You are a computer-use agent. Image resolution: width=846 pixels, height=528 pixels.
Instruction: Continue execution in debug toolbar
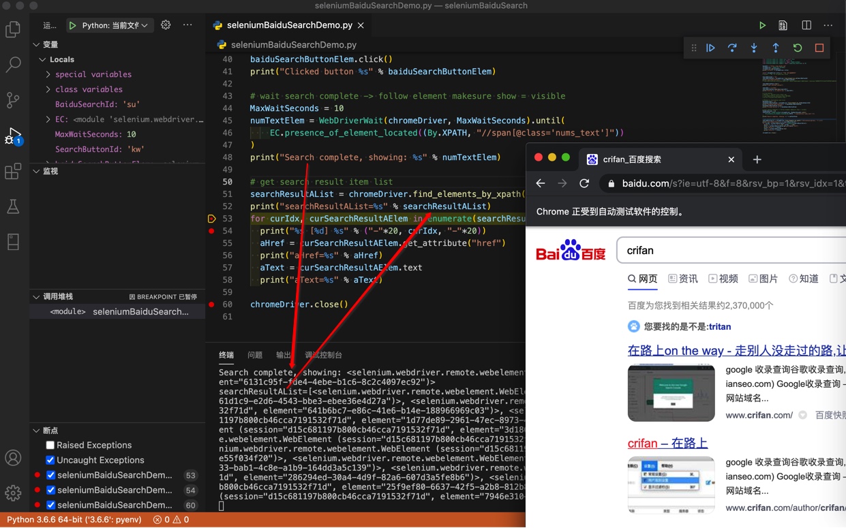tap(710, 48)
